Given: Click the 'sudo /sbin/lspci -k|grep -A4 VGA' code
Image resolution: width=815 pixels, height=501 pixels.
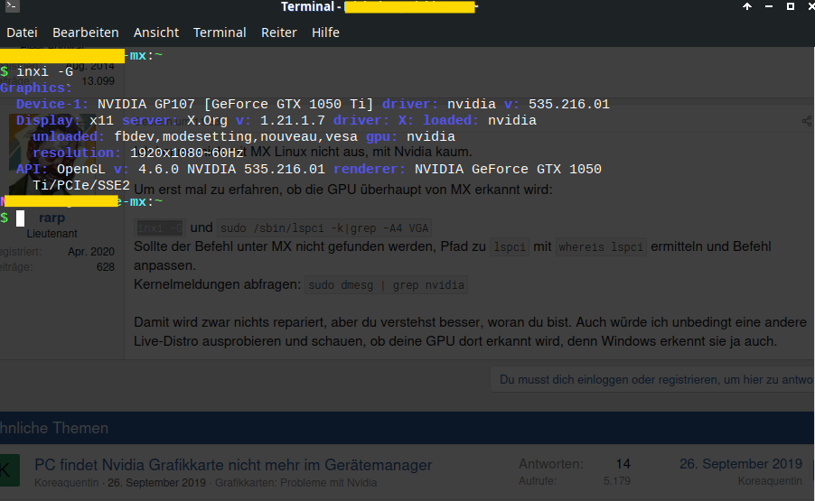Looking at the screenshot, I should point(324,228).
